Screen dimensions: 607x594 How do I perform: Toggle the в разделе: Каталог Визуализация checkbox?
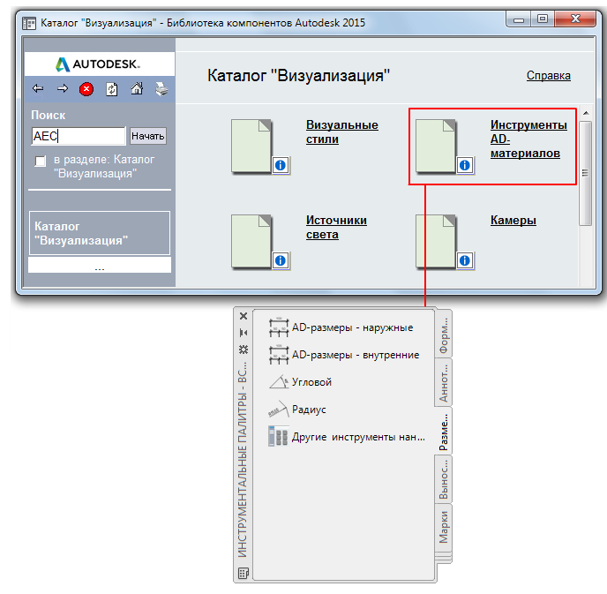click(41, 161)
